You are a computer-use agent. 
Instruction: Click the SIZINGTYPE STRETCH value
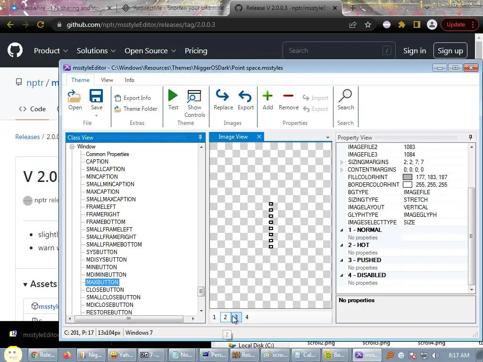pos(416,200)
